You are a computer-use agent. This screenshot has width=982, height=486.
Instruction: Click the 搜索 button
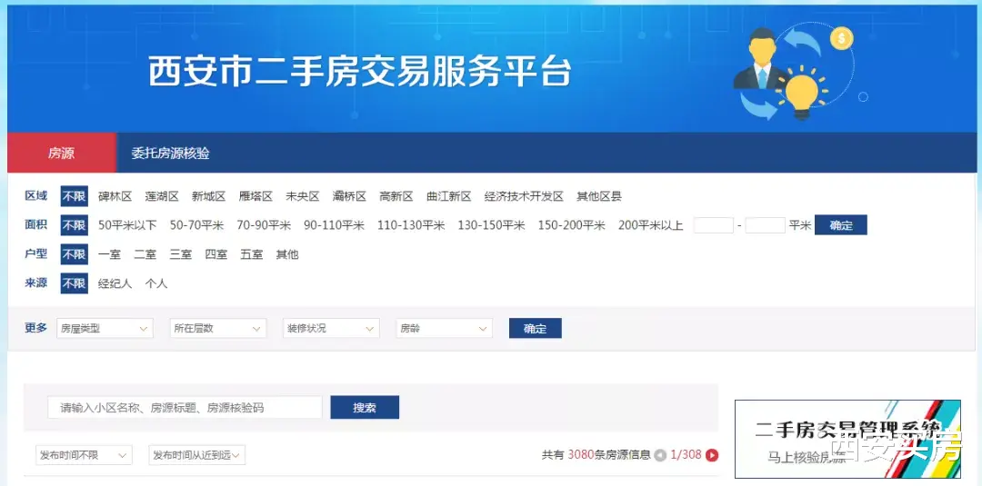365,408
